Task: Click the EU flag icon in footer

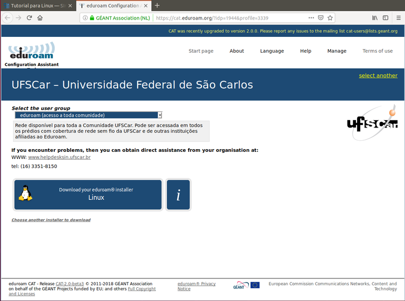Action: (x=255, y=285)
